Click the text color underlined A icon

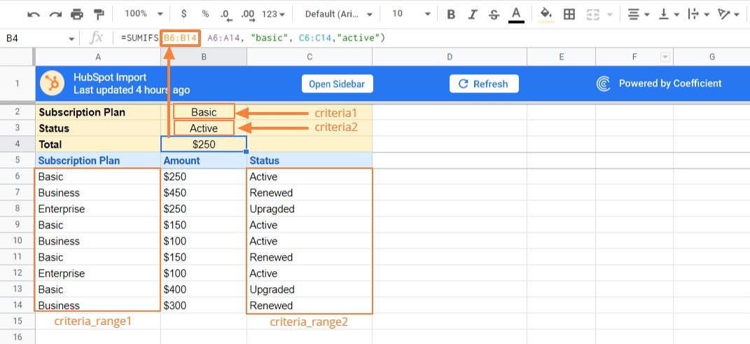point(517,14)
